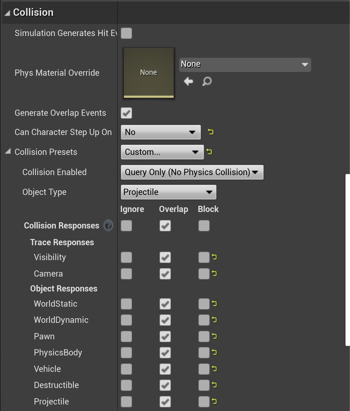
Task: Reset the Camera trace response to default
Action: click(x=214, y=273)
